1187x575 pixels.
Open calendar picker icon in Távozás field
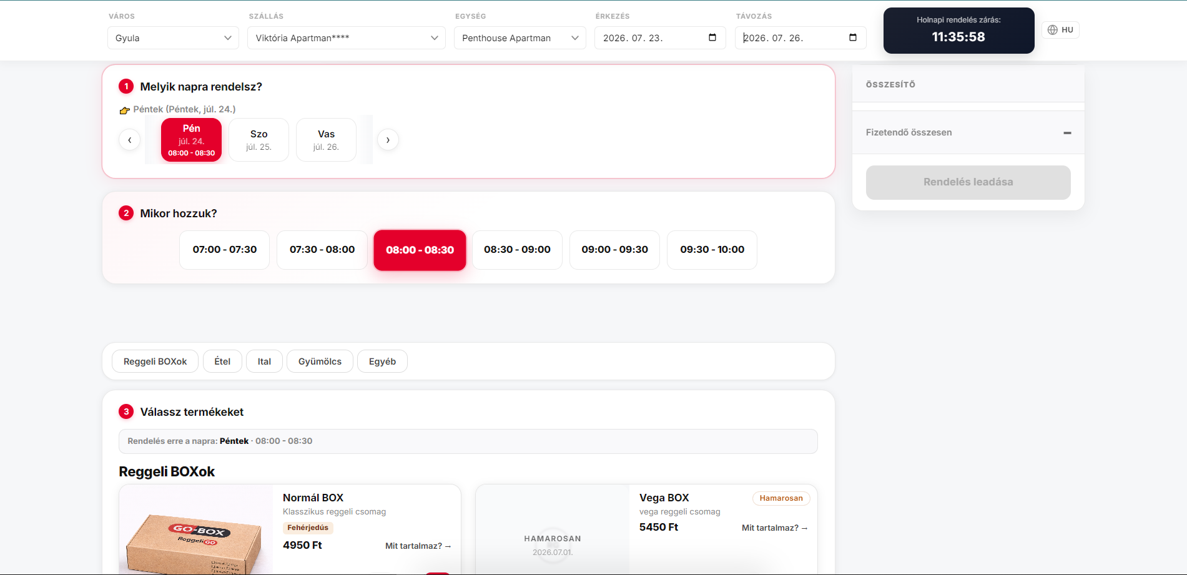point(853,37)
